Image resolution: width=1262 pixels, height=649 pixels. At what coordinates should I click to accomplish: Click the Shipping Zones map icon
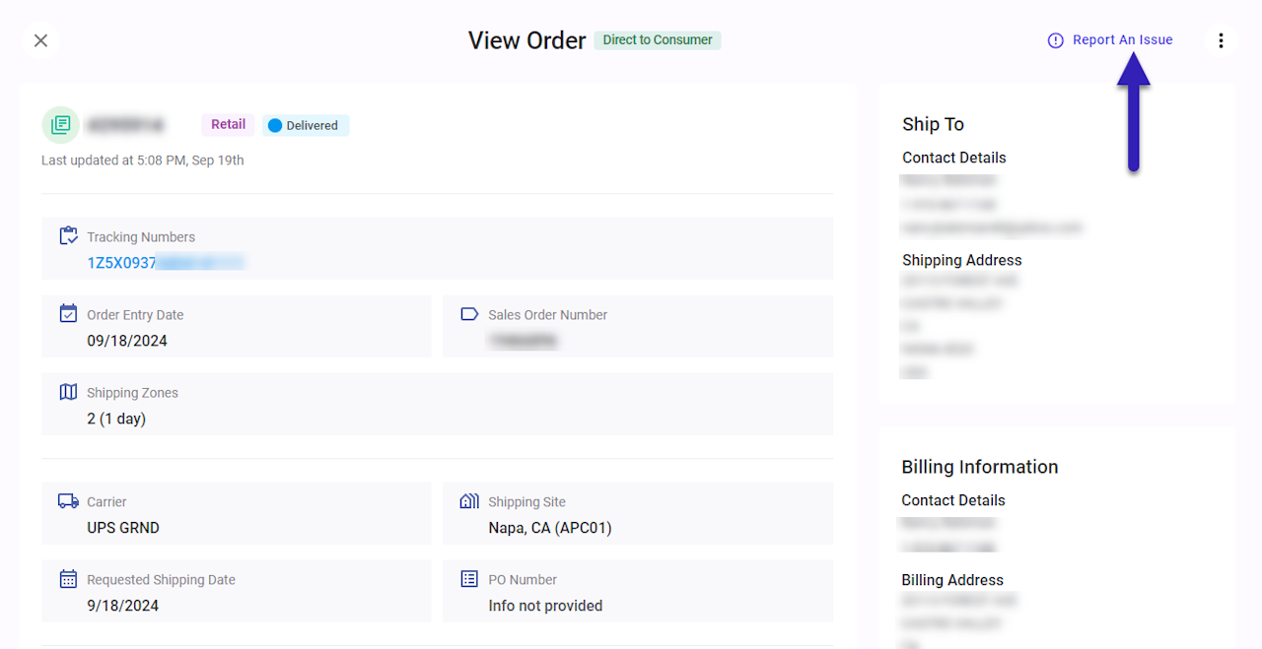(x=68, y=392)
